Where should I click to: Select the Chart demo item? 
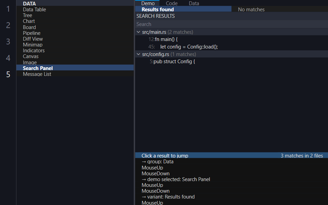click(x=75, y=21)
